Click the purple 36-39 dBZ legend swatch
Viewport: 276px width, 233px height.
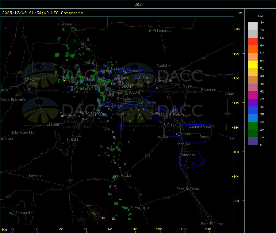pos(253,103)
